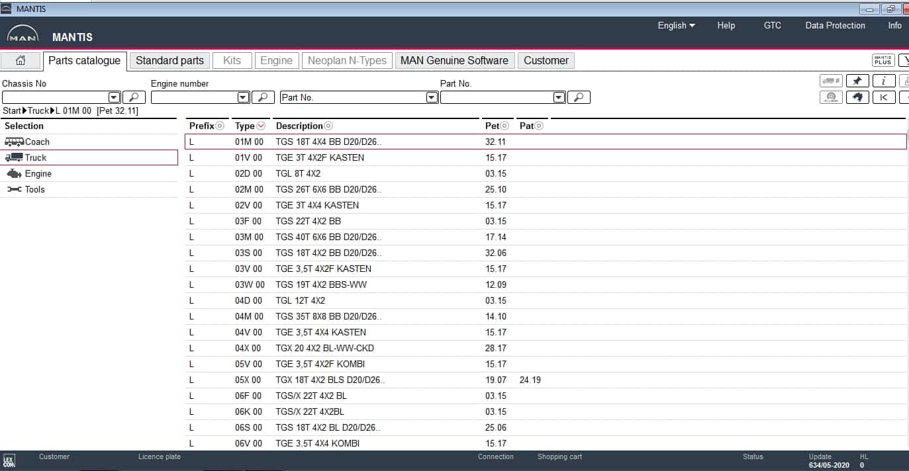The height and width of the screenshot is (471, 909).
Task: Open the Info menu item
Action: coord(894,25)
